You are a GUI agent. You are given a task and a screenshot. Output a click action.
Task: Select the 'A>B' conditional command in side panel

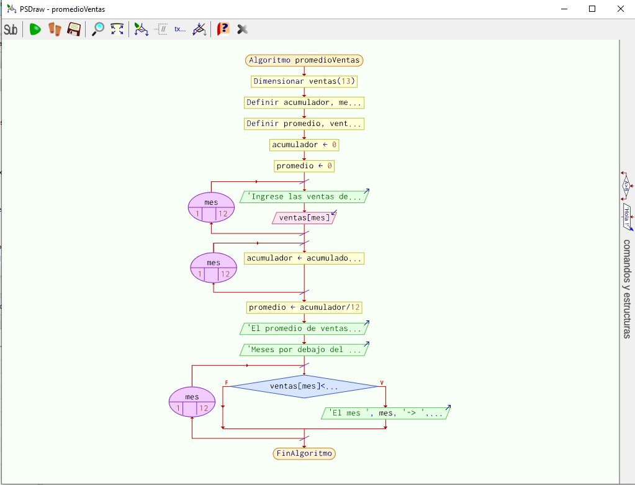[x=626, y=186]
